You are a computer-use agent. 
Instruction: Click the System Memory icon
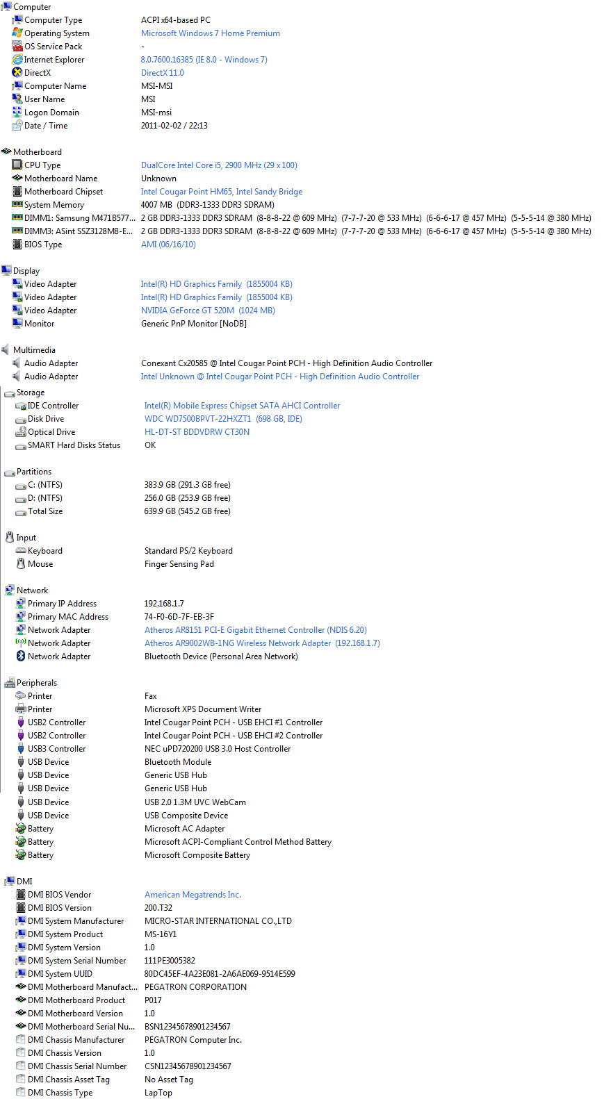(17, 205)
